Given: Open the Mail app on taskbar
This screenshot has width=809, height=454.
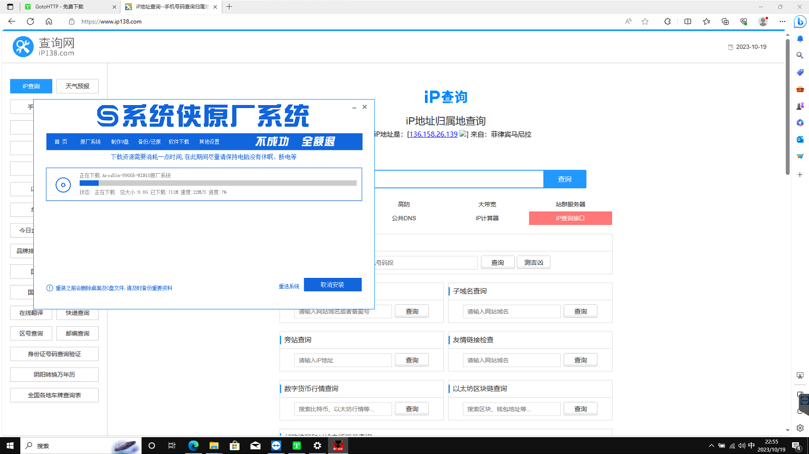Looking at the screenshot, I should (255, 446).
